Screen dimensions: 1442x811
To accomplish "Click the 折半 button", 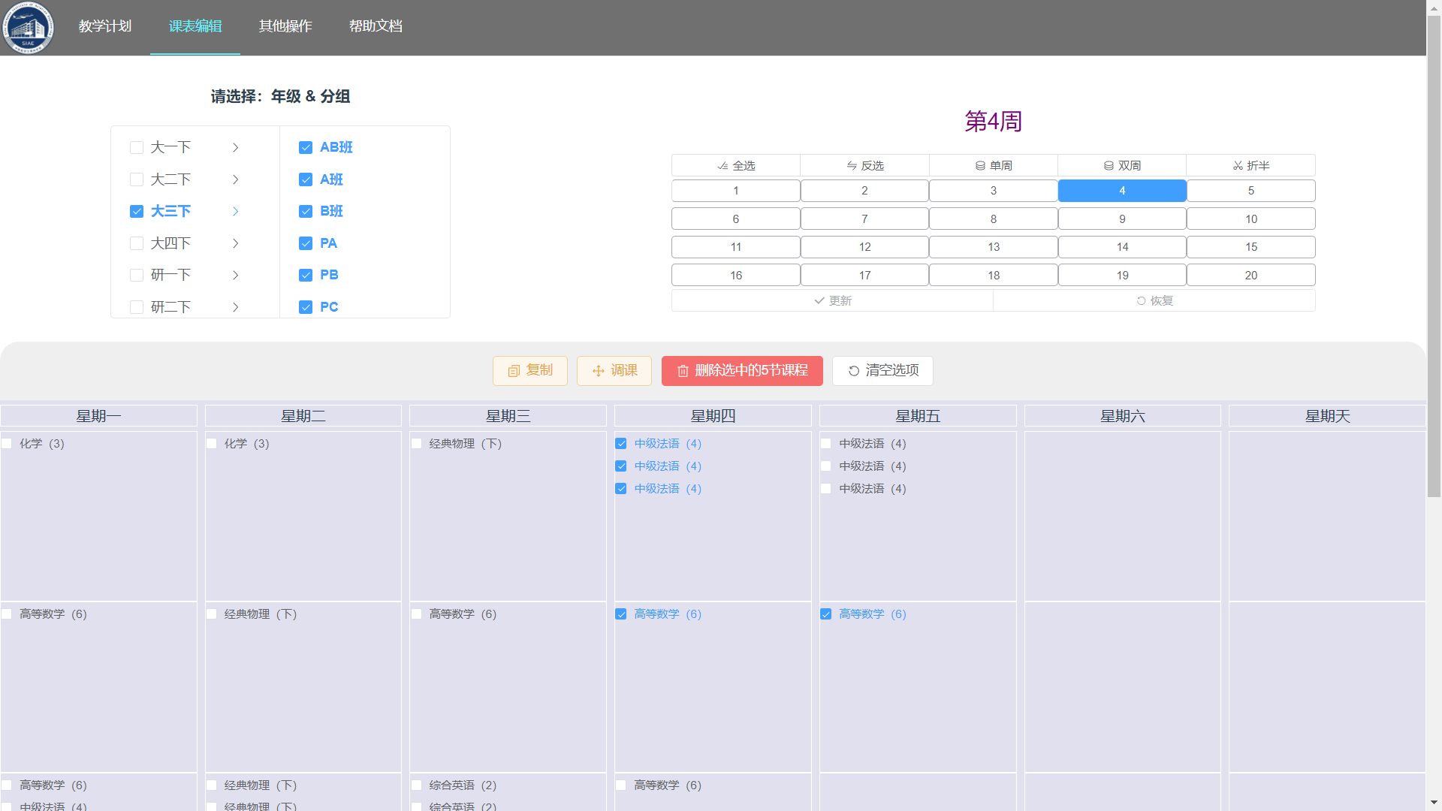I will pos(1250,165).
